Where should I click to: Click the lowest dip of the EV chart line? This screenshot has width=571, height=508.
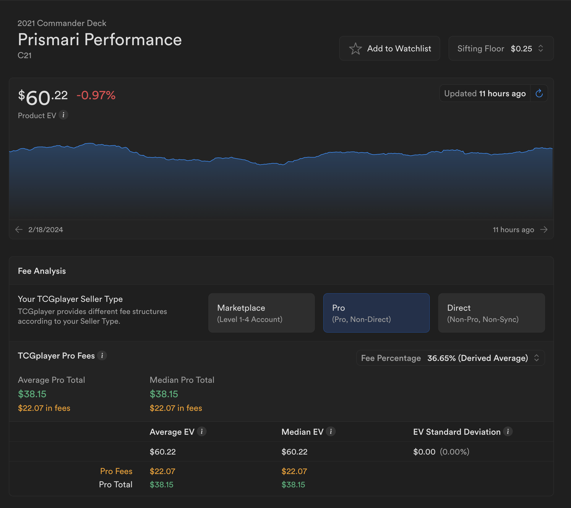(260, 165)
